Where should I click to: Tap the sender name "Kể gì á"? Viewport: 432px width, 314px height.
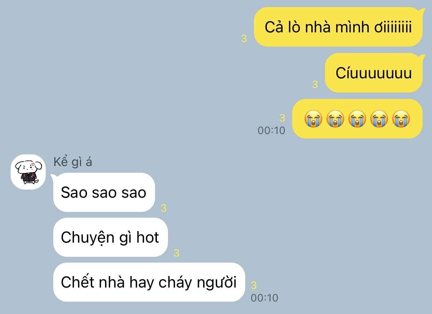73,162
